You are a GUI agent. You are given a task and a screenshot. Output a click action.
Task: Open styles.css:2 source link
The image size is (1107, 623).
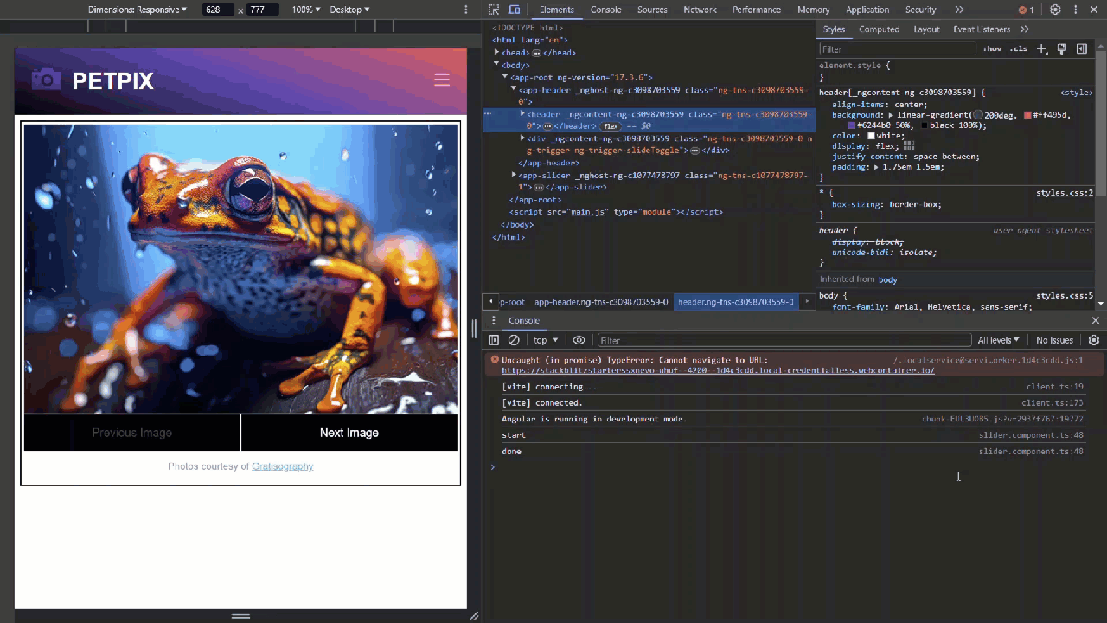click(1065, 193)
